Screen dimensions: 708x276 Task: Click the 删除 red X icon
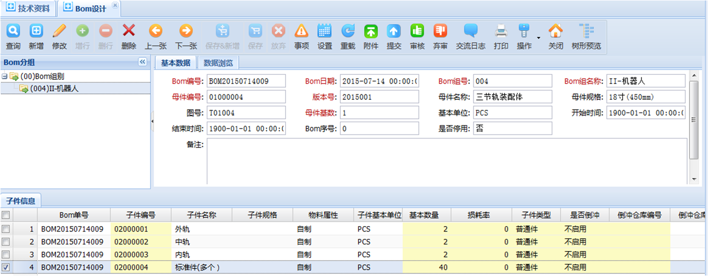click(129, 32)
